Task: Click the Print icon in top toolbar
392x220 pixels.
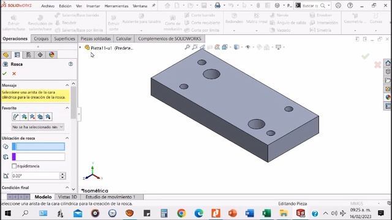Action: 218,5
